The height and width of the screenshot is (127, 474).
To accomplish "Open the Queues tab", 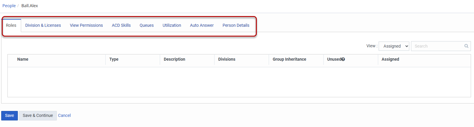I will point(147,25).
